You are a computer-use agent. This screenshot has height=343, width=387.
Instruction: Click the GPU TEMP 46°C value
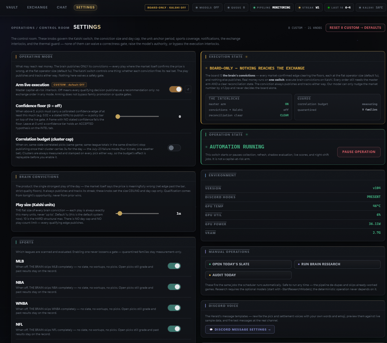pyautogui.click(x=377, y=206)
